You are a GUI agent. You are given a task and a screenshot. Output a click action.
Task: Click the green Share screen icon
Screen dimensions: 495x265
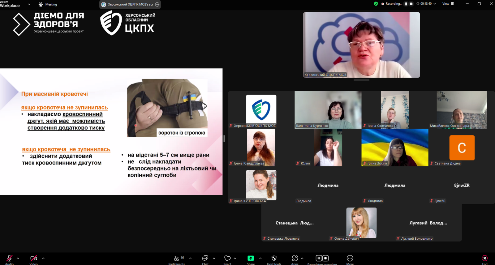click(251, 259)
